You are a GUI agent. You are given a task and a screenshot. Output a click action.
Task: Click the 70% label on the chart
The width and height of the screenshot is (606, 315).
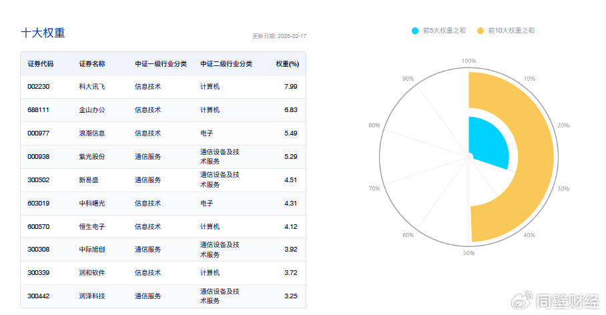pos(374,189)
